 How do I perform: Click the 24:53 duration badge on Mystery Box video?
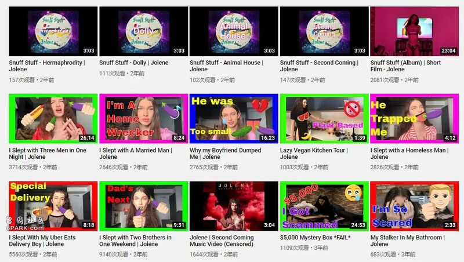click(x=358, y=225)
